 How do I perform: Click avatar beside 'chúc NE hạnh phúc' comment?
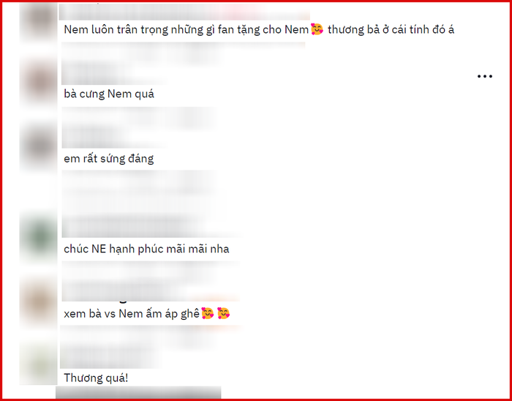pos(39,237)
